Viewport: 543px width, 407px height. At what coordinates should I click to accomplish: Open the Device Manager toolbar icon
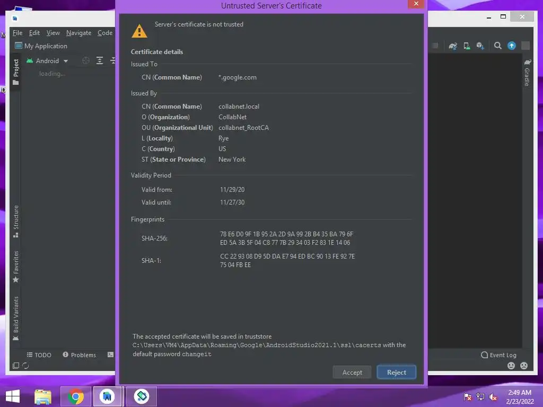[x=467, y=46]
